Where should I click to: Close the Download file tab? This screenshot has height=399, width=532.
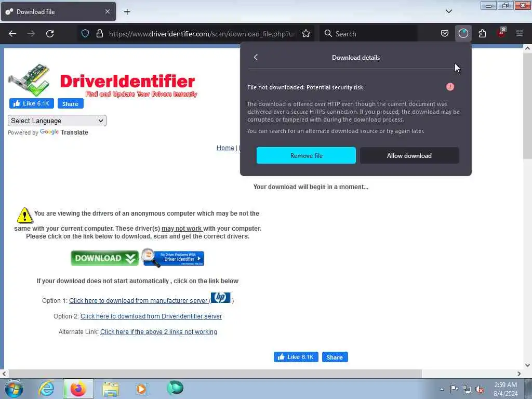point(107,11)
